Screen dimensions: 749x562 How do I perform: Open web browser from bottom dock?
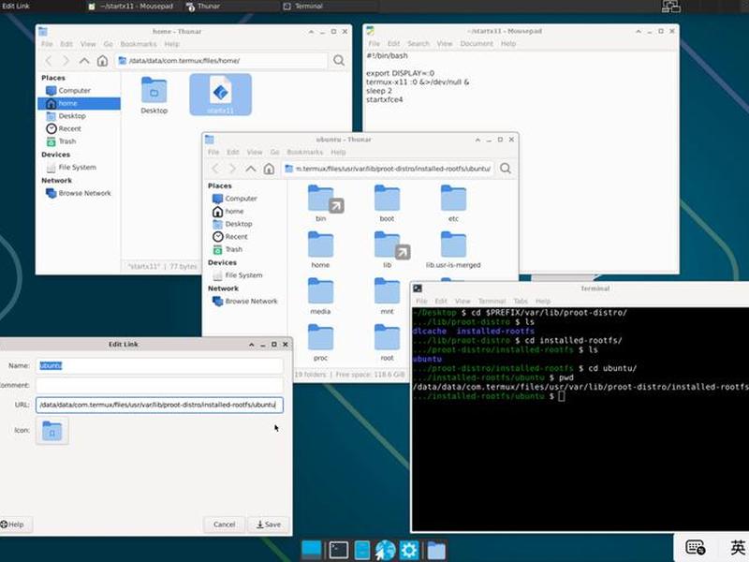coord(385,550)
